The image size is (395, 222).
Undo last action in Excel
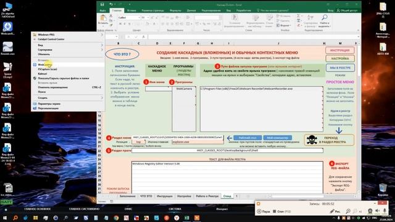pos(111,4)
